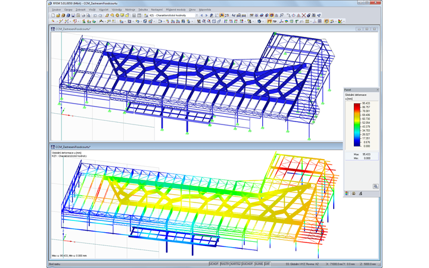
Task: Click the lower CCM_ZastreseniFoodcourtu window title
Action: pos(73,147)
